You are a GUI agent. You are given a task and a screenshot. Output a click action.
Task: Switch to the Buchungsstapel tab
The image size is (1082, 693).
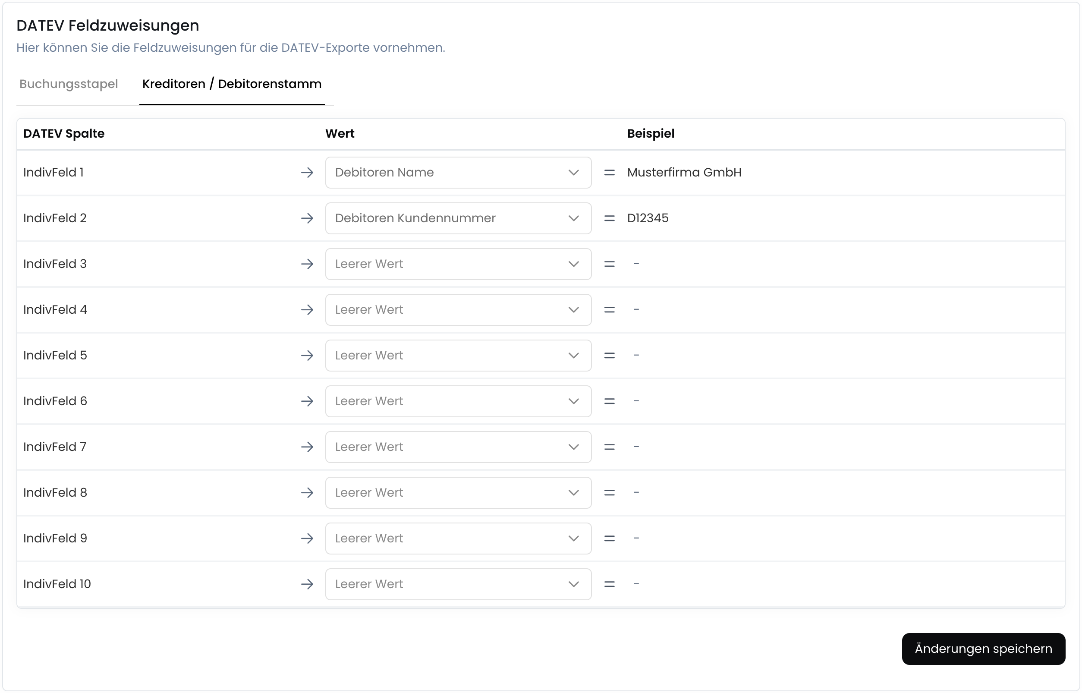(x=69, y=84)
